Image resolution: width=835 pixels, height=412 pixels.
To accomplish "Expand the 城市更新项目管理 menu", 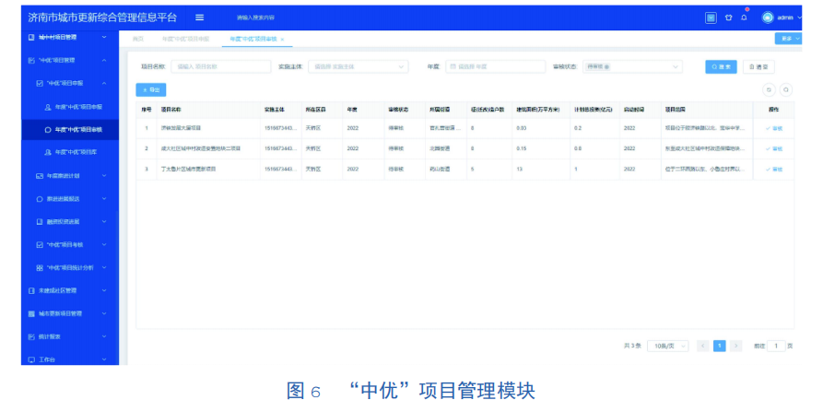I will point(104,314).
